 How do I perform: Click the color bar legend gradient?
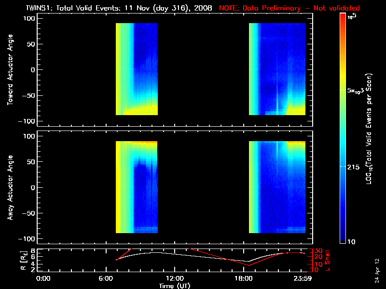tap(343, 128)
